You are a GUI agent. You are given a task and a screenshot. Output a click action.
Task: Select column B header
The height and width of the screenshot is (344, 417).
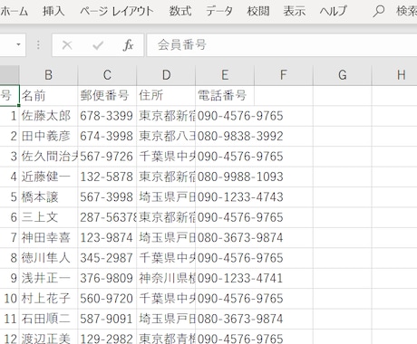[48, 75]
